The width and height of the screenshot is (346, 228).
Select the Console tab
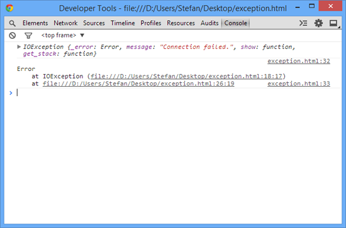point(236,23)
